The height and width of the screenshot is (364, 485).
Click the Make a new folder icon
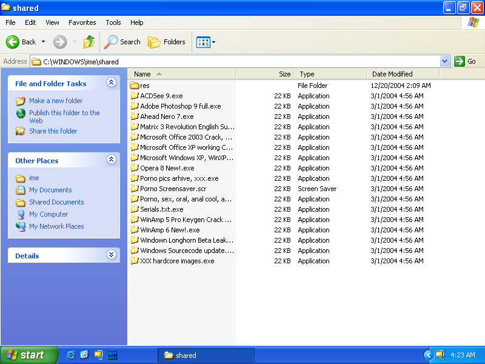(21, 101)
